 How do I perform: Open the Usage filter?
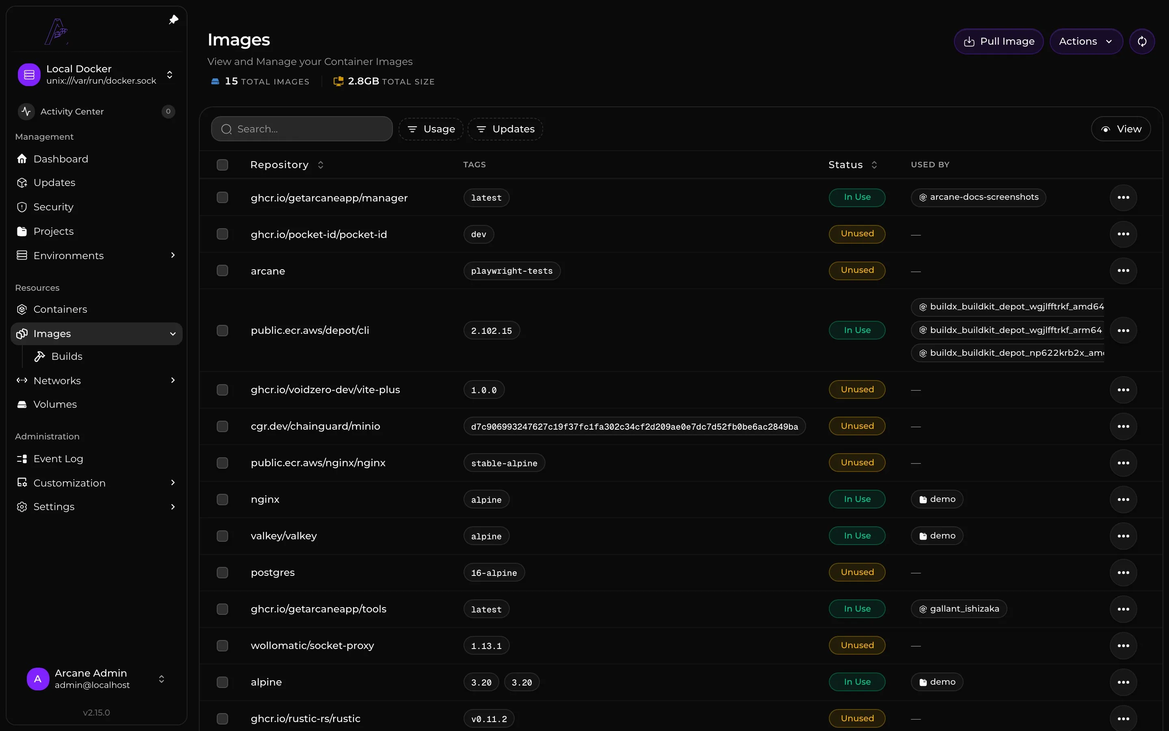[x=431, y=129]
